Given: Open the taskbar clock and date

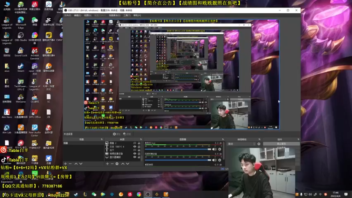Looking at the screenshot, I should point(335,194).
